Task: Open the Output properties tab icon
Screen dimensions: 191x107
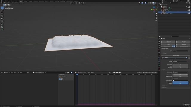Action: 159,44
